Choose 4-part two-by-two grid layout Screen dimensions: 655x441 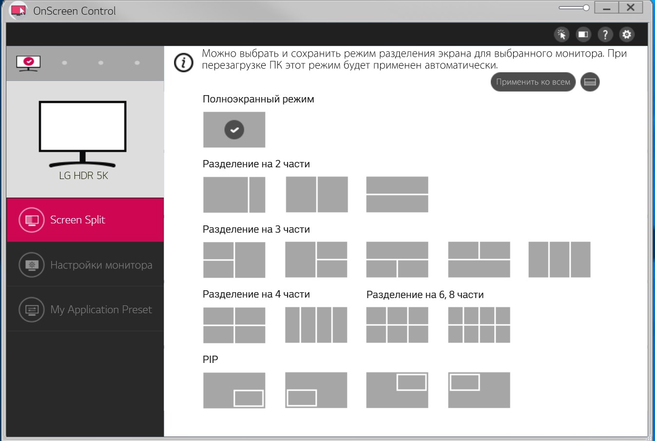[234, 325]
